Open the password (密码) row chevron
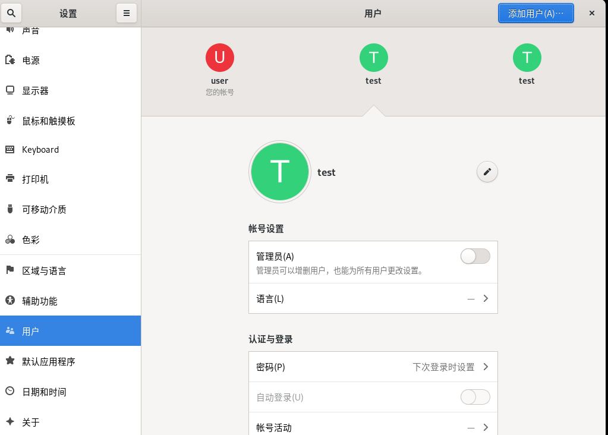608x435 pixels. point(486,367)
